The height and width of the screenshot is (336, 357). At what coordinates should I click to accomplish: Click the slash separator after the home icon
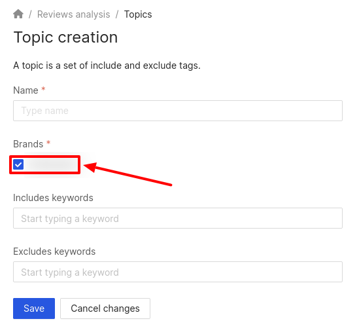pos(30,14)
